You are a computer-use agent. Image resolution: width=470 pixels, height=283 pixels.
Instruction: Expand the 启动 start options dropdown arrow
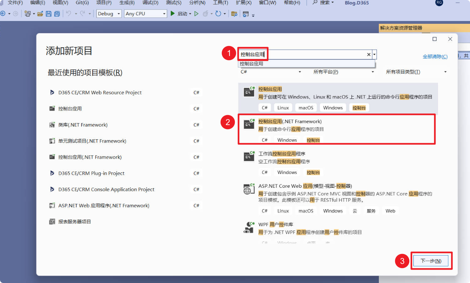190,14
